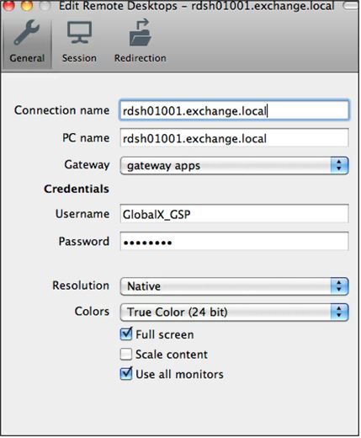The image size is (361, 438).
Task: Uncheck Use all monitors
Action: tap(126, 374)
